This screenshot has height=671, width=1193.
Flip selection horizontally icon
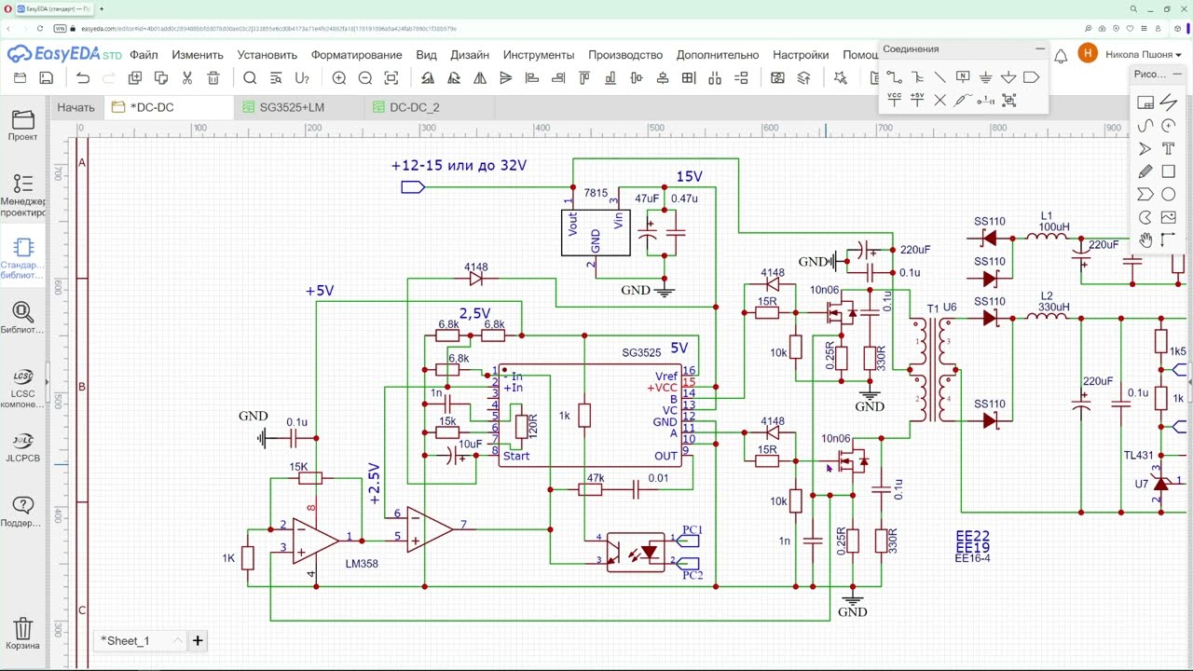tap(480, 78)
